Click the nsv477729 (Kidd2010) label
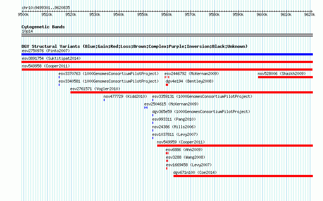Image resolution: width=323 pixels, height=201 pixels. (x=125, y=96)
